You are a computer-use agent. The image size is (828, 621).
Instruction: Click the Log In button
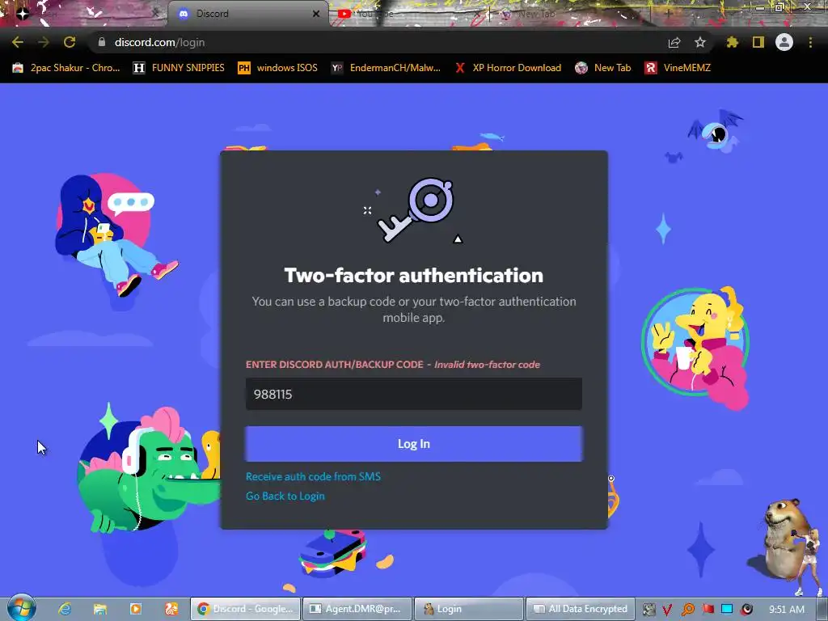click(x=413, y=444)
